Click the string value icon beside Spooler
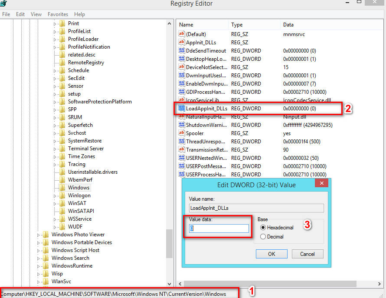The width and height of the screenshot is (386, 298). 181,133
